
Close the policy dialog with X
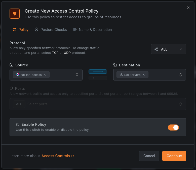click(188, 8)
